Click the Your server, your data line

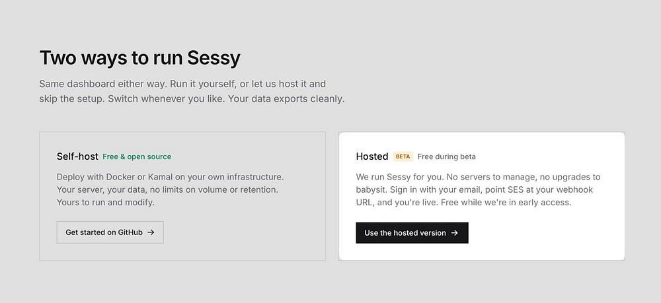(x=167, y=189)
